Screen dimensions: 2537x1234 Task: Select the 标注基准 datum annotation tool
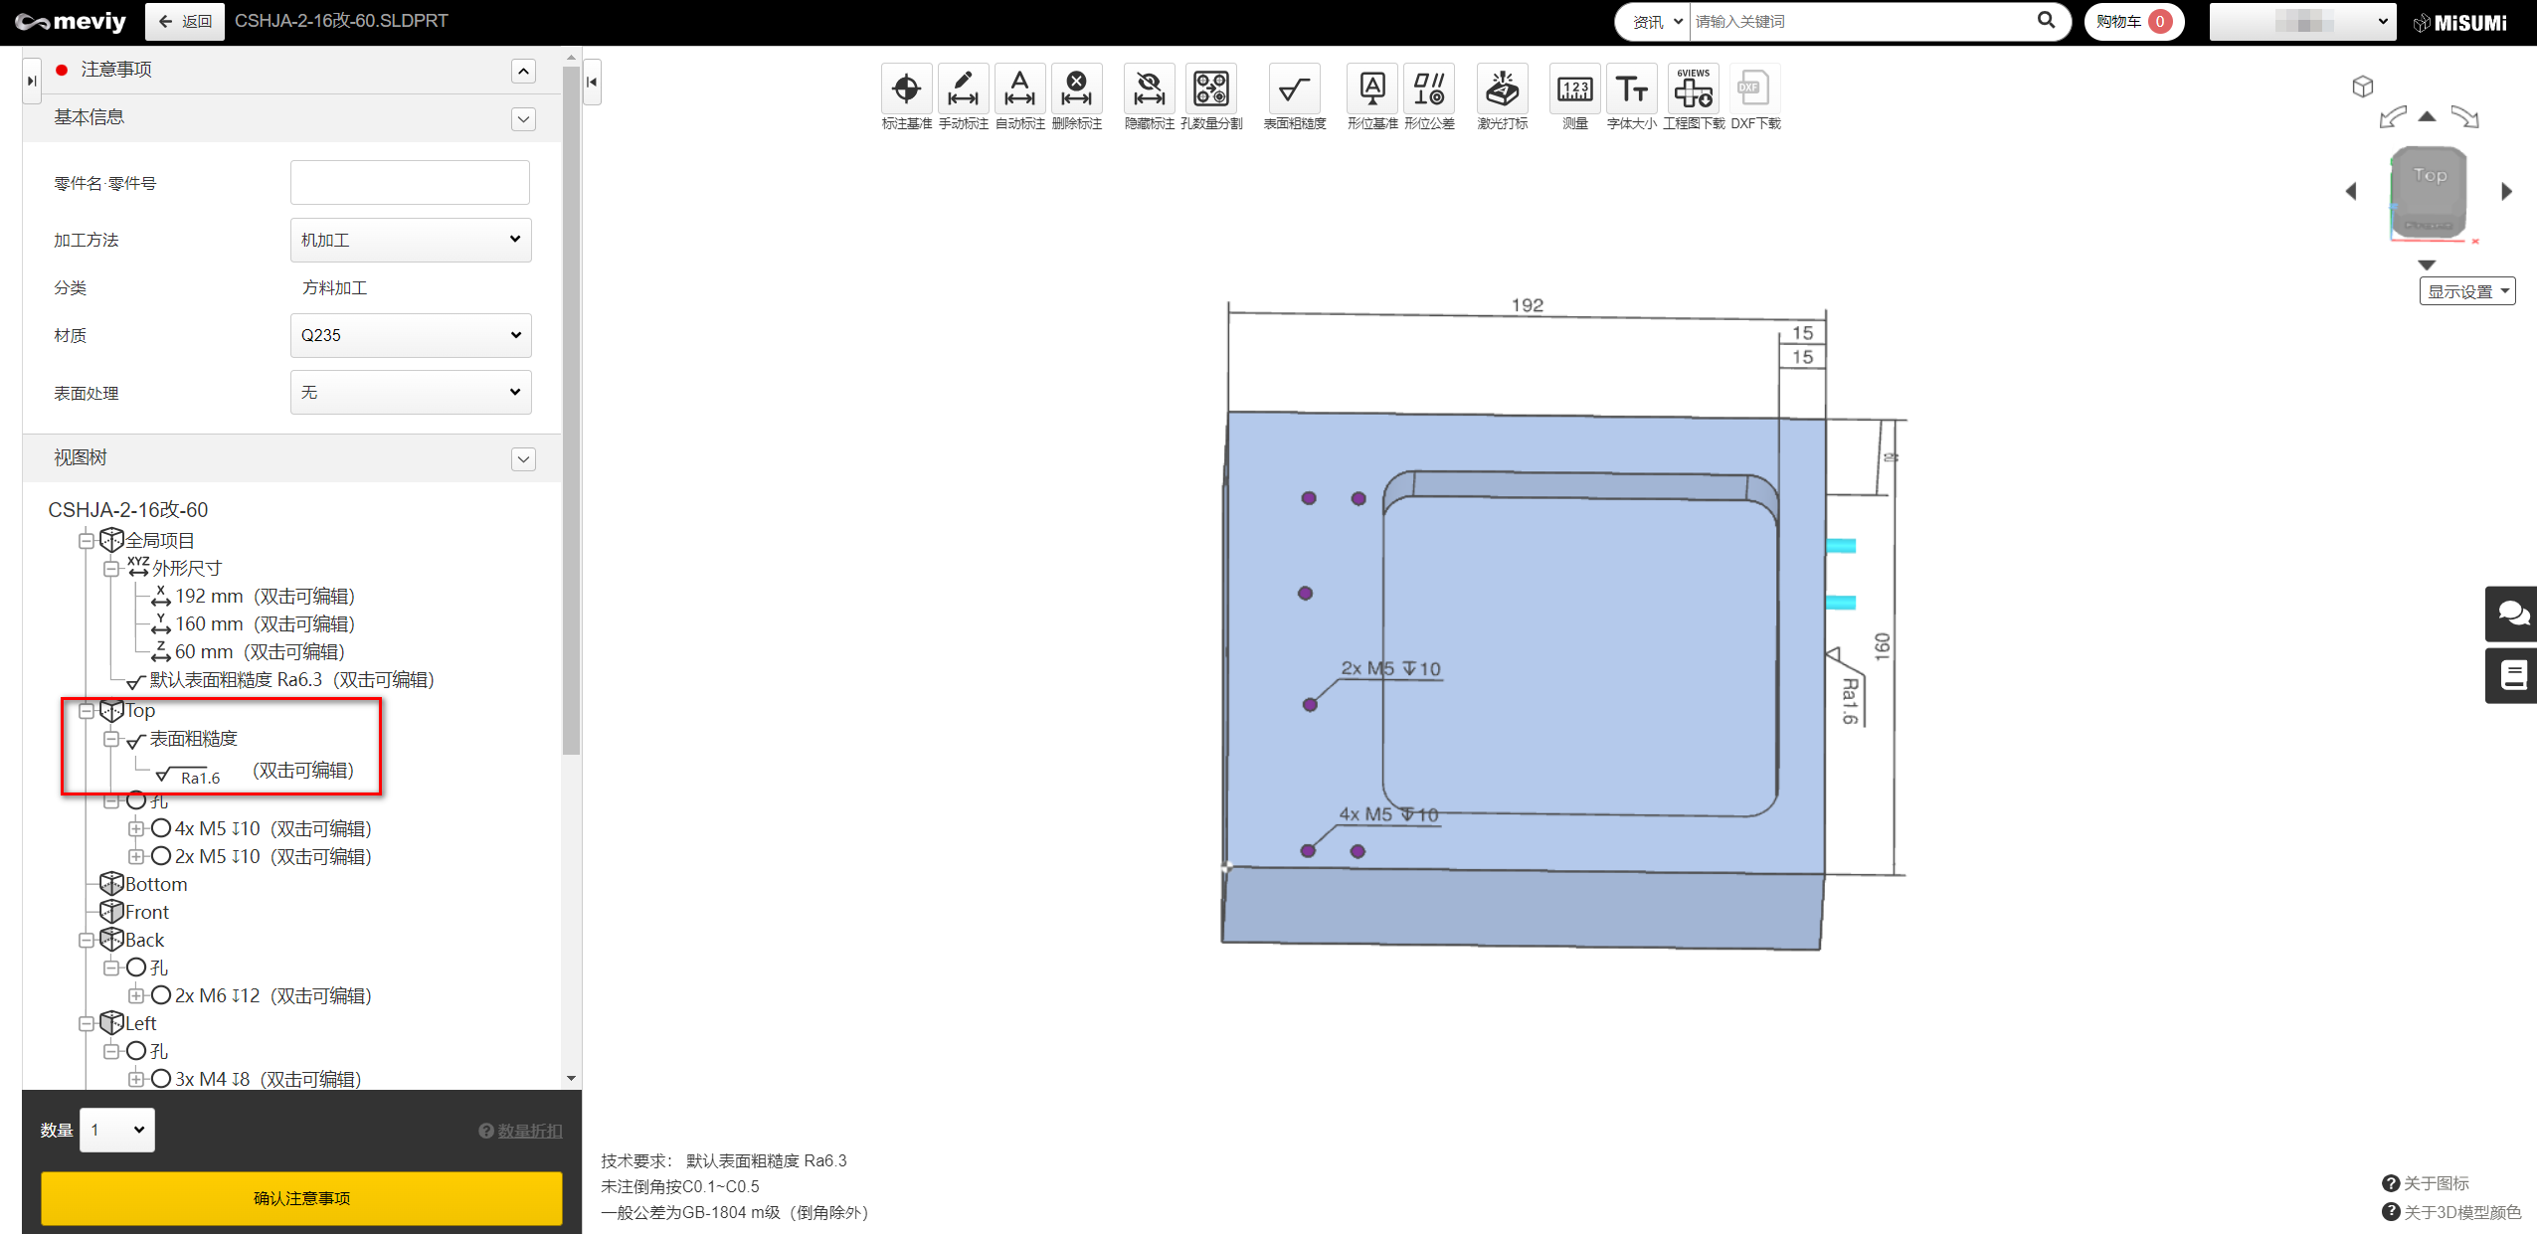905,90
